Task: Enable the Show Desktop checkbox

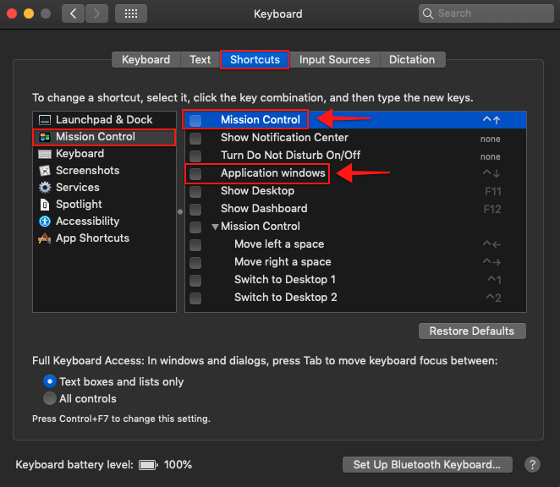Action: click(x=195, y=191)
